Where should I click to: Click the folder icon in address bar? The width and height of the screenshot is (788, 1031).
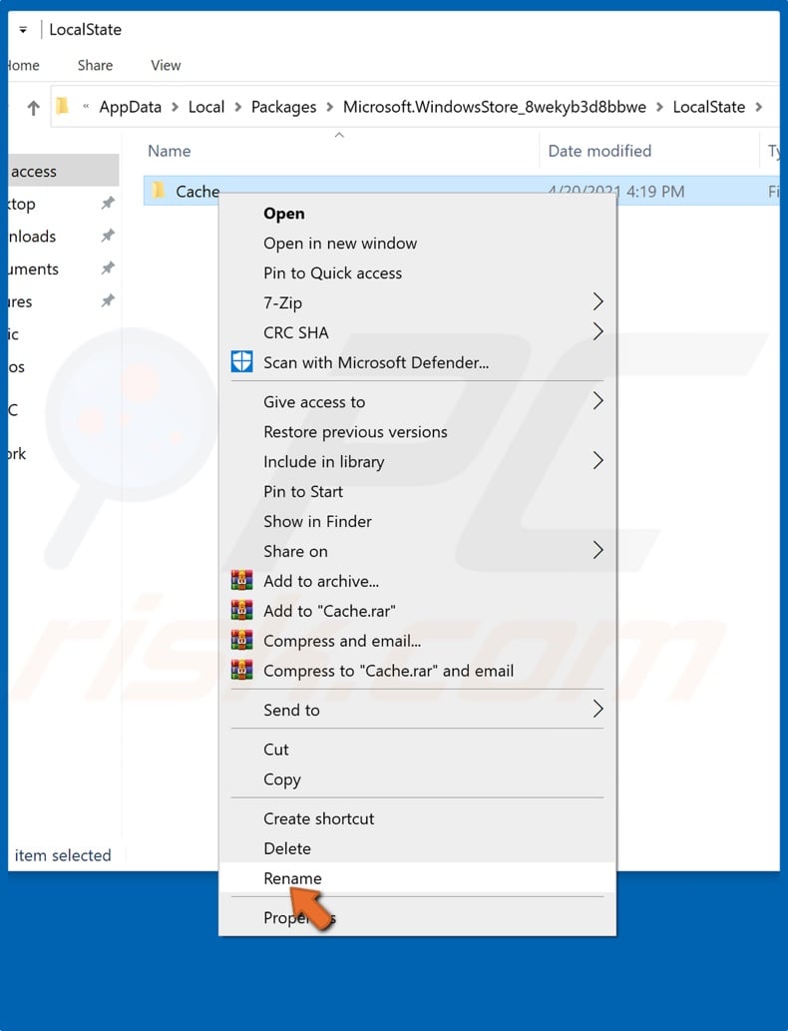[62, 106]
